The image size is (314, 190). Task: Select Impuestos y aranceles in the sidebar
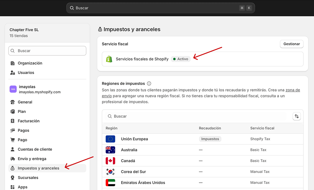(47, 168)
